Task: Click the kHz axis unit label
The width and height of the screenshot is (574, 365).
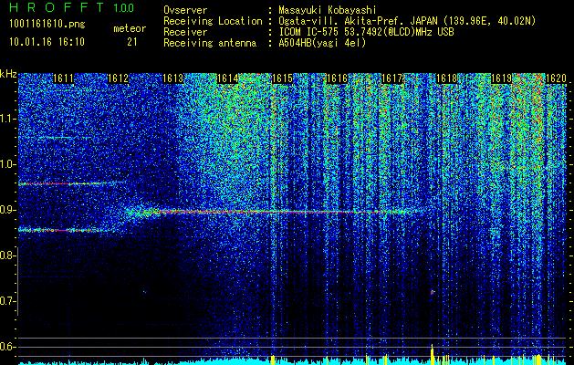Action: click(x=8, y=74)
